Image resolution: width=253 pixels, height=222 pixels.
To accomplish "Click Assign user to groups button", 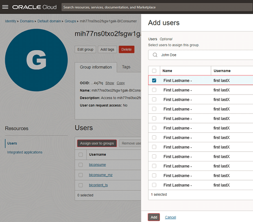I will (x=97, y=143).
